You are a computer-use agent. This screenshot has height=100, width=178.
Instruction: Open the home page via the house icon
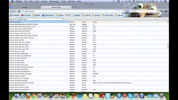[x=19, y=11]
